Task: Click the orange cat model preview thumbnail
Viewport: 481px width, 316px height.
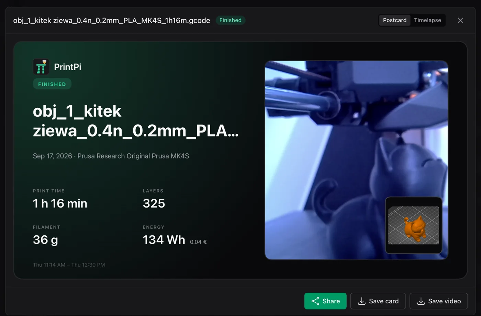Action: tap(413, 225)
